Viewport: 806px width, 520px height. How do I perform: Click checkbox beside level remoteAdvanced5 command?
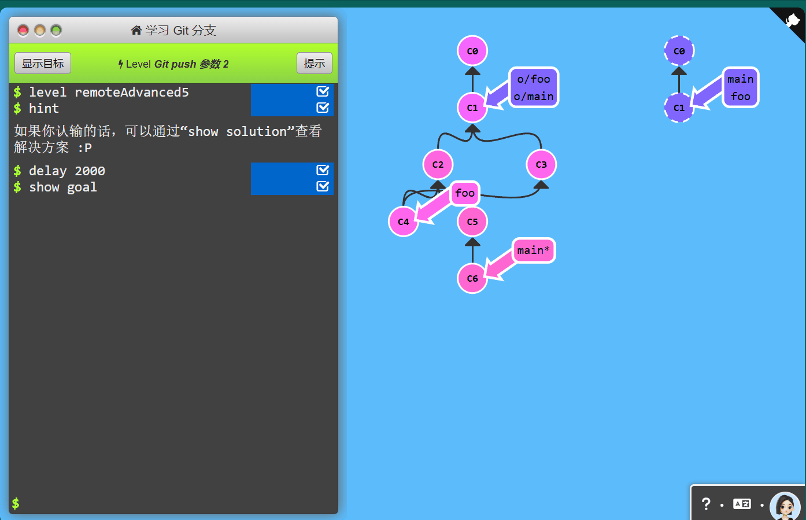(x=323, y=91)
